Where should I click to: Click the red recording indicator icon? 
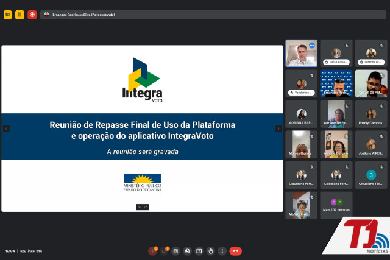[x=32, y=15]
